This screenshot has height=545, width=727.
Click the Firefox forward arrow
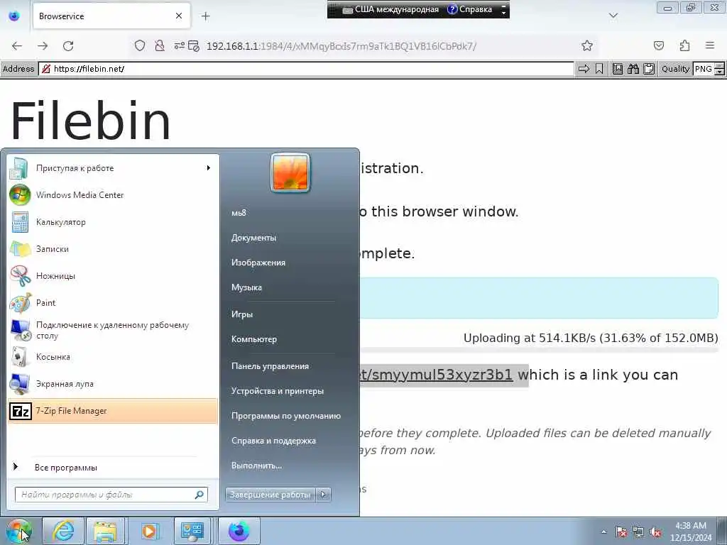tap(43, 46)
